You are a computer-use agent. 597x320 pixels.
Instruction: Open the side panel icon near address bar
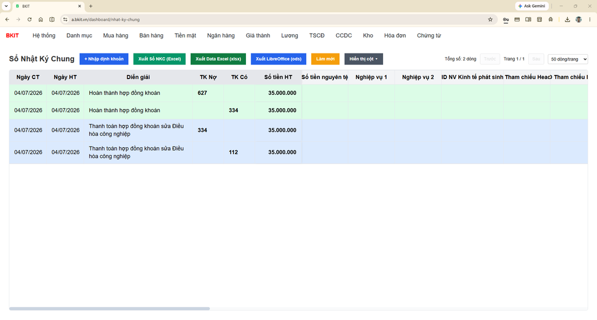[52, 19]
